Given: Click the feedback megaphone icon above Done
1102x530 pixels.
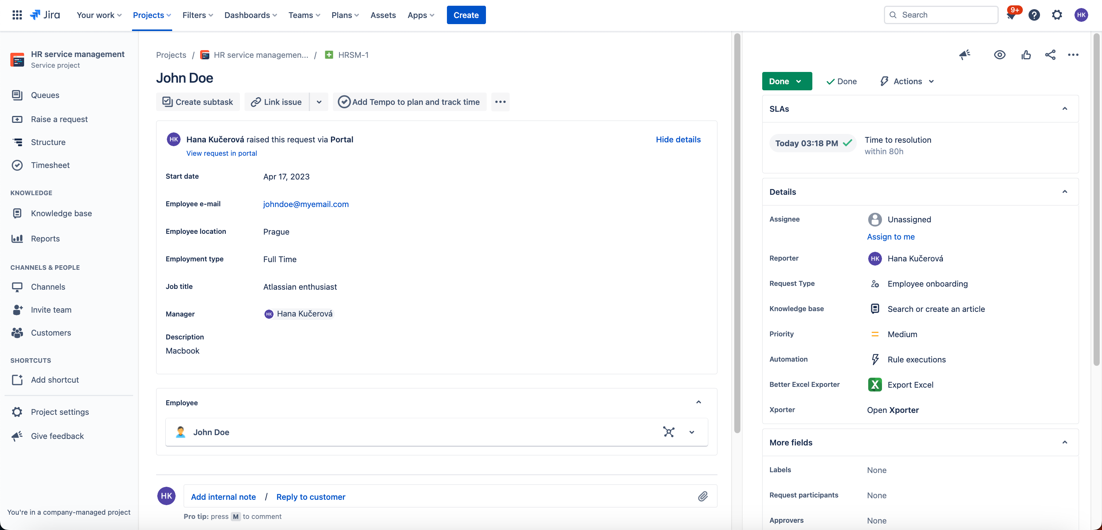Looking at the screenshot, I should [x=964, y=55].
